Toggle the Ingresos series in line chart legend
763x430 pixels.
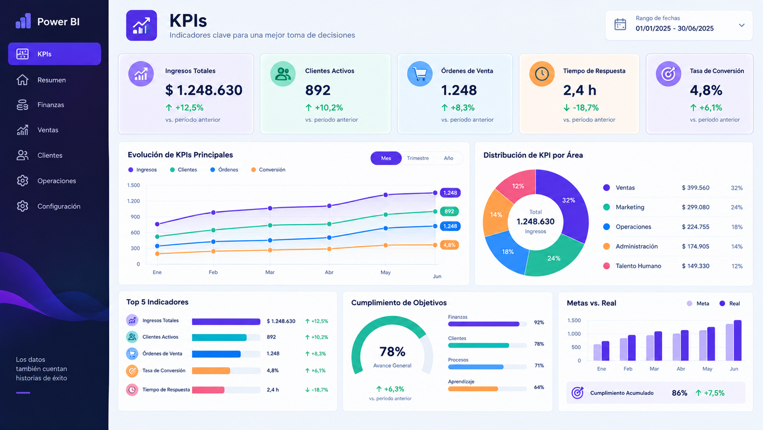click(142, 170)
